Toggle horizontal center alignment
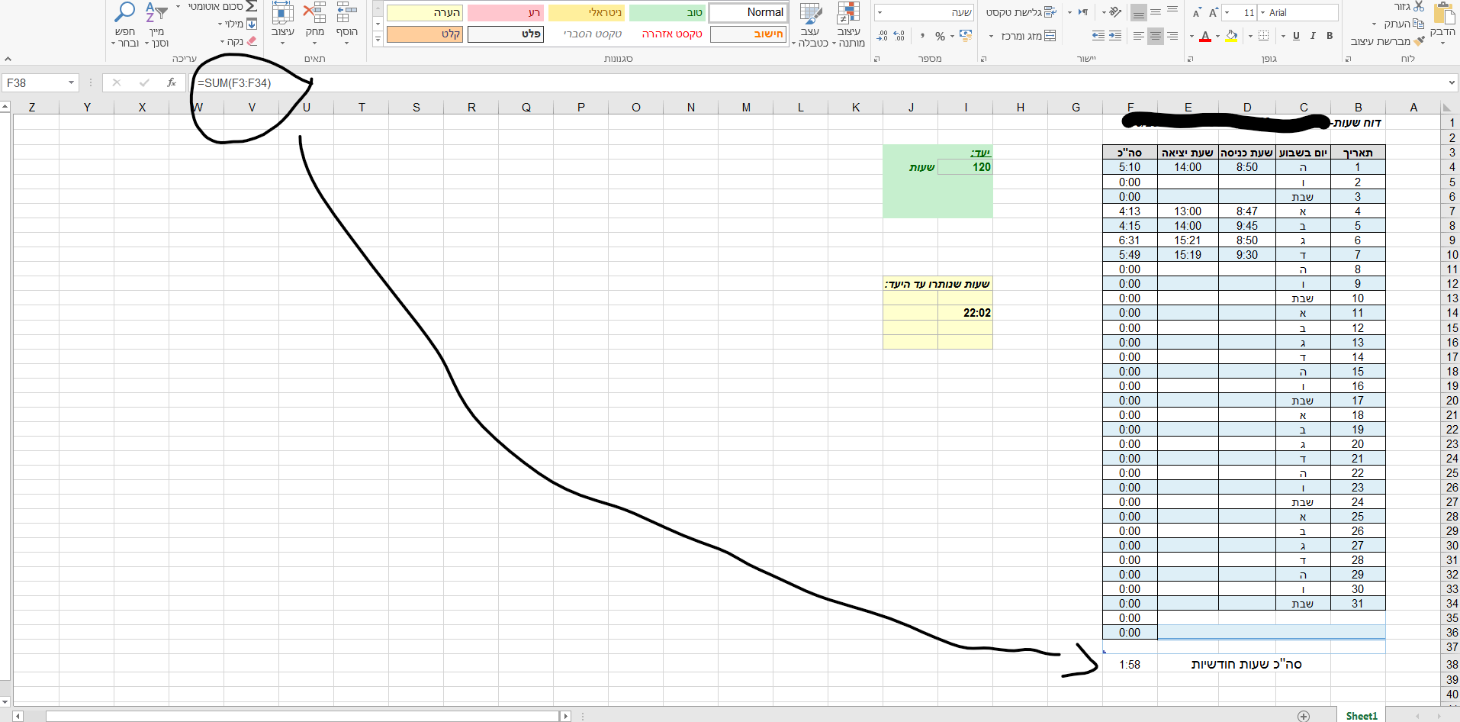Viewport: 1460px width, 722px height. pyautogui.click(x=1156, y=36)
